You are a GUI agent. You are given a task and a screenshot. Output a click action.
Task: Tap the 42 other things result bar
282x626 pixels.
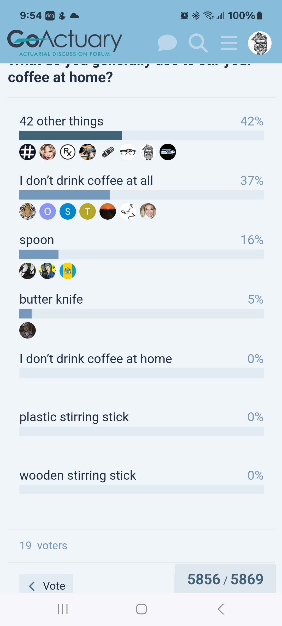[x=141, y=135]
